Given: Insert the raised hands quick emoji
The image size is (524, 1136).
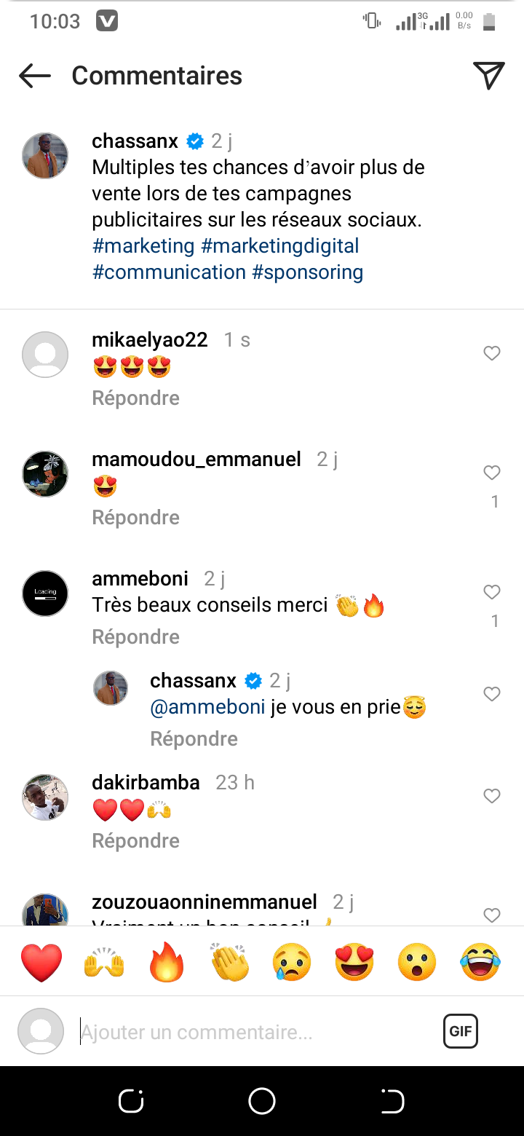Looking at the screenshot, I should [104, 962].
